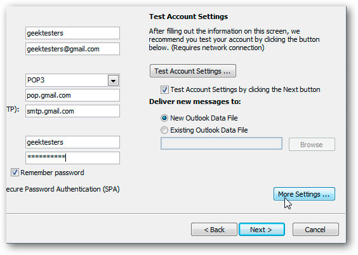Uncheck Test Account Settings by clicking Next checkbox
This screenshot has width=358, height=255.
pos(164,89)
